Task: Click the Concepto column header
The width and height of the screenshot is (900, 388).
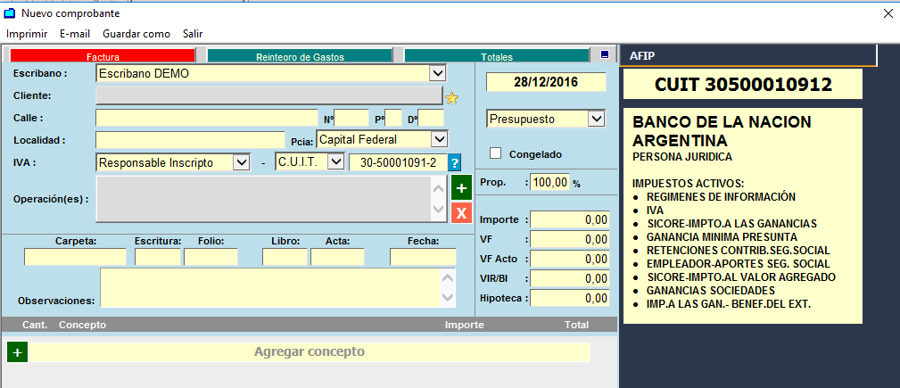Action: click(83, 325)
